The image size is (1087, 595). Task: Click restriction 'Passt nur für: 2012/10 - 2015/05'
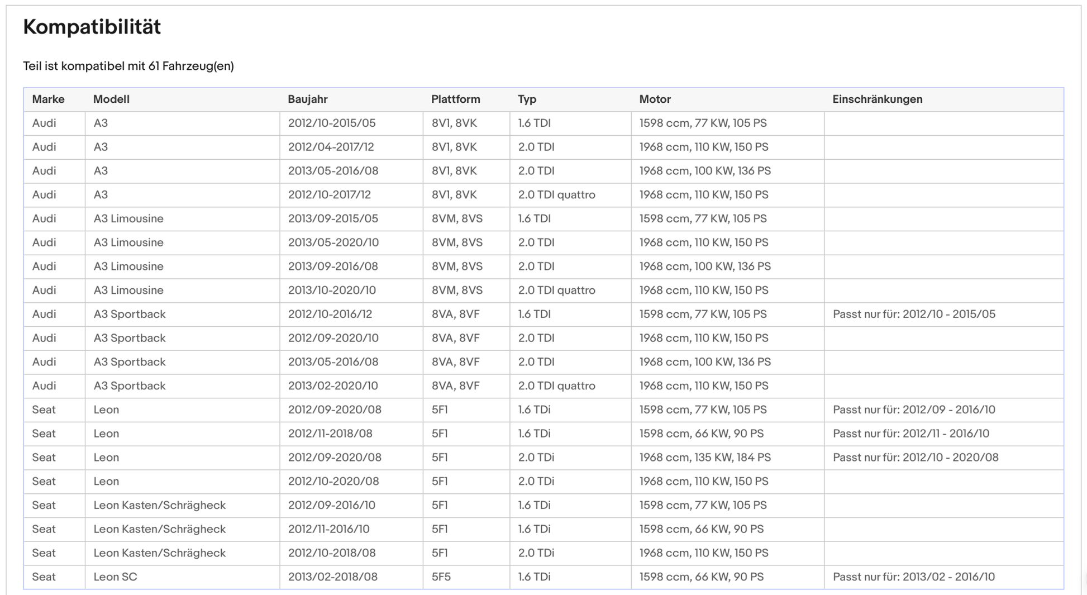[914, 314]
